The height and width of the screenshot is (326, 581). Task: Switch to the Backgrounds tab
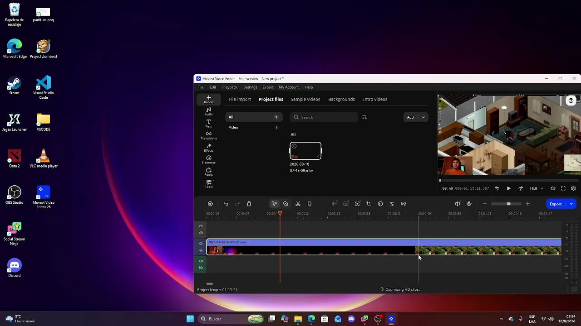tap(341, 99)
